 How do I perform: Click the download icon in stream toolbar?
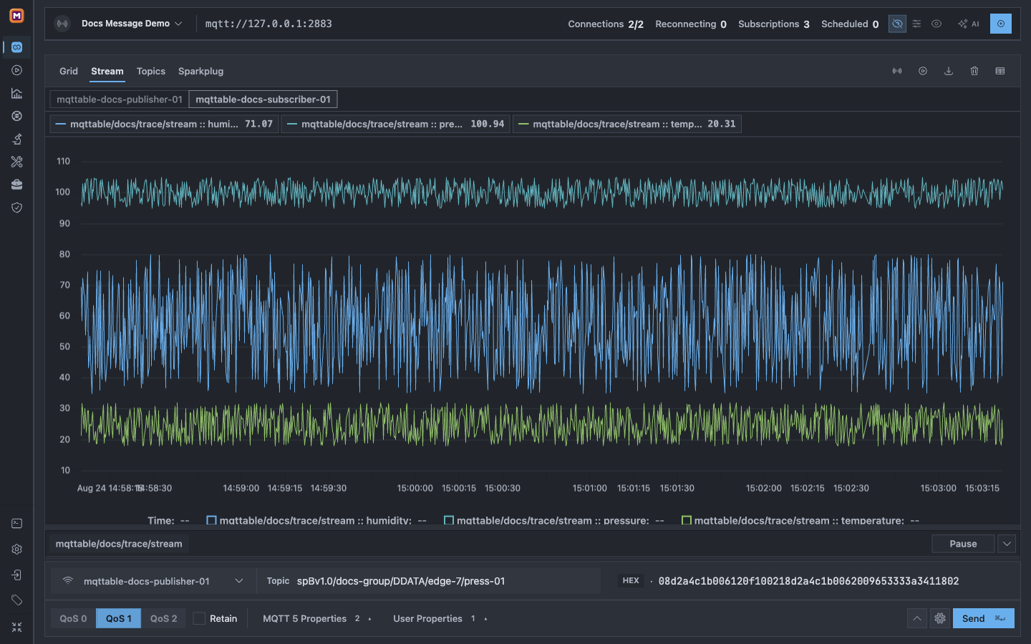coord(949,71)
